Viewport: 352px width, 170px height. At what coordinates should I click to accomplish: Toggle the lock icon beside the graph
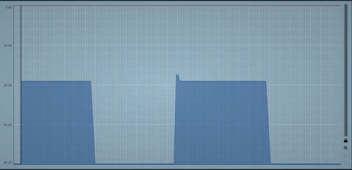coord(346,140)
